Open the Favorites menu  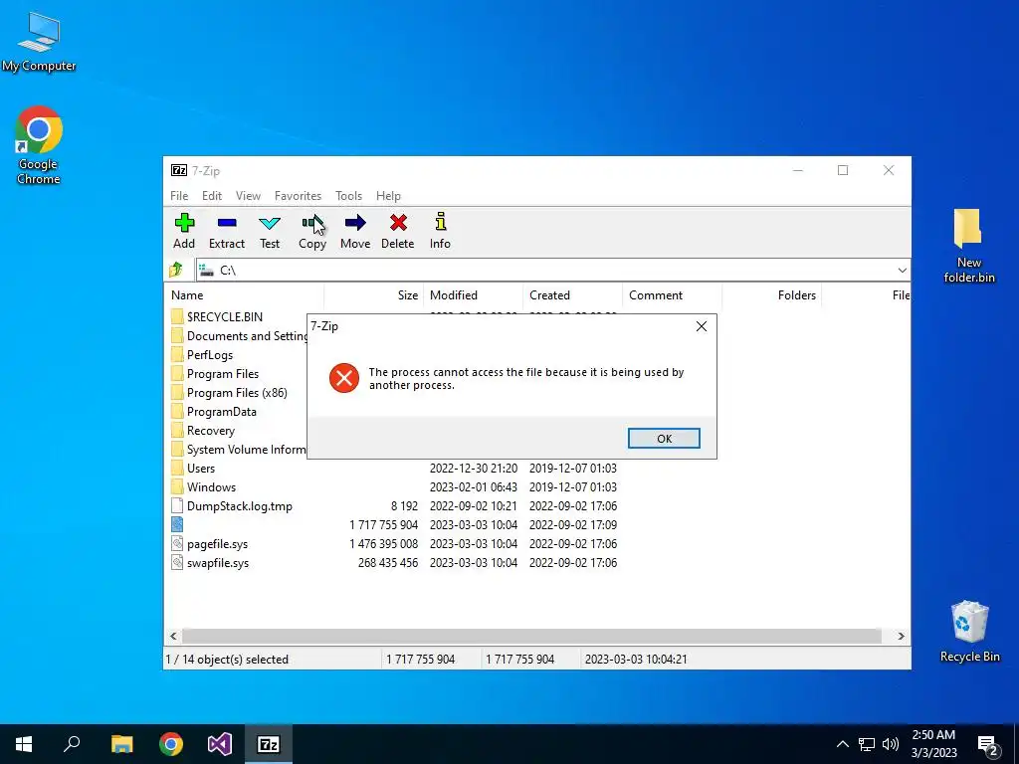[x=298, y=196]
